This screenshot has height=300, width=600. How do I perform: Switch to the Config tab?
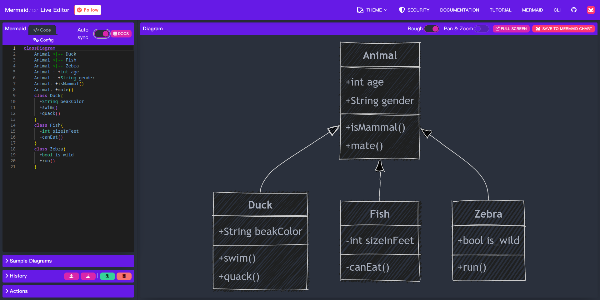[43, 40]
